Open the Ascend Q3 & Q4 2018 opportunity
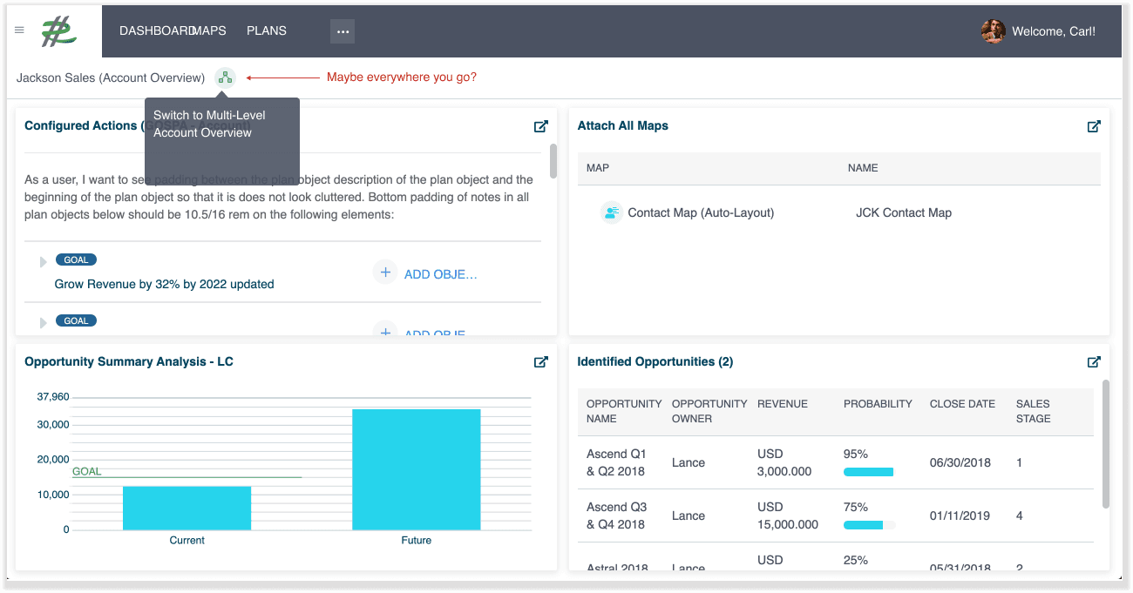The width and height of the screenshot is (1133, 593). click(x=616, y=516)
